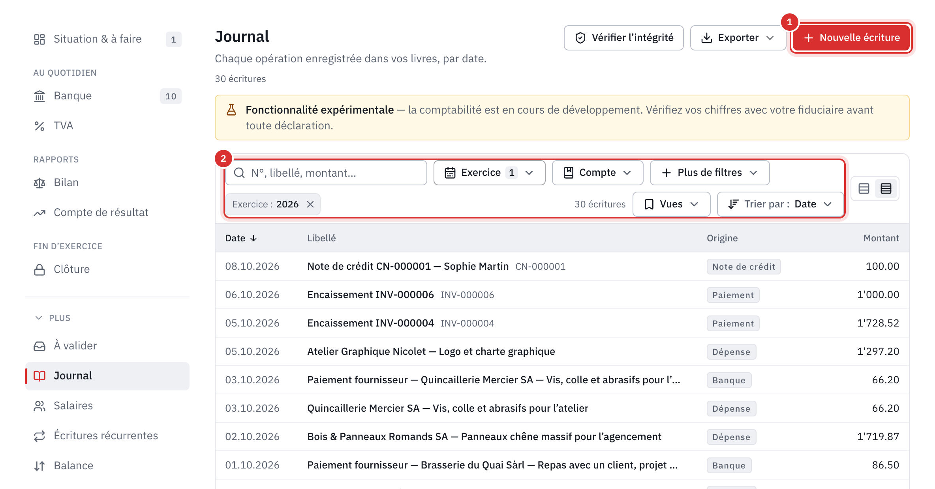Open the Bilan report
Viewport: 935px width, 489px height.
[x=107, y=183]
